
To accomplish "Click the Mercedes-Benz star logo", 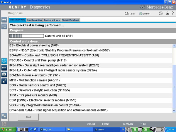I will [143, 7].
